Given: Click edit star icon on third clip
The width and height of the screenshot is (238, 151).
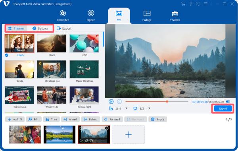Looking at the screenshot, I should coord(86,141).
